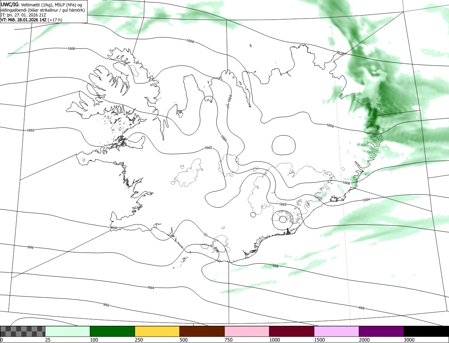Click the 996 isobar label southwest of Iceland
The image size is (449, 343).
coord(31,247)
